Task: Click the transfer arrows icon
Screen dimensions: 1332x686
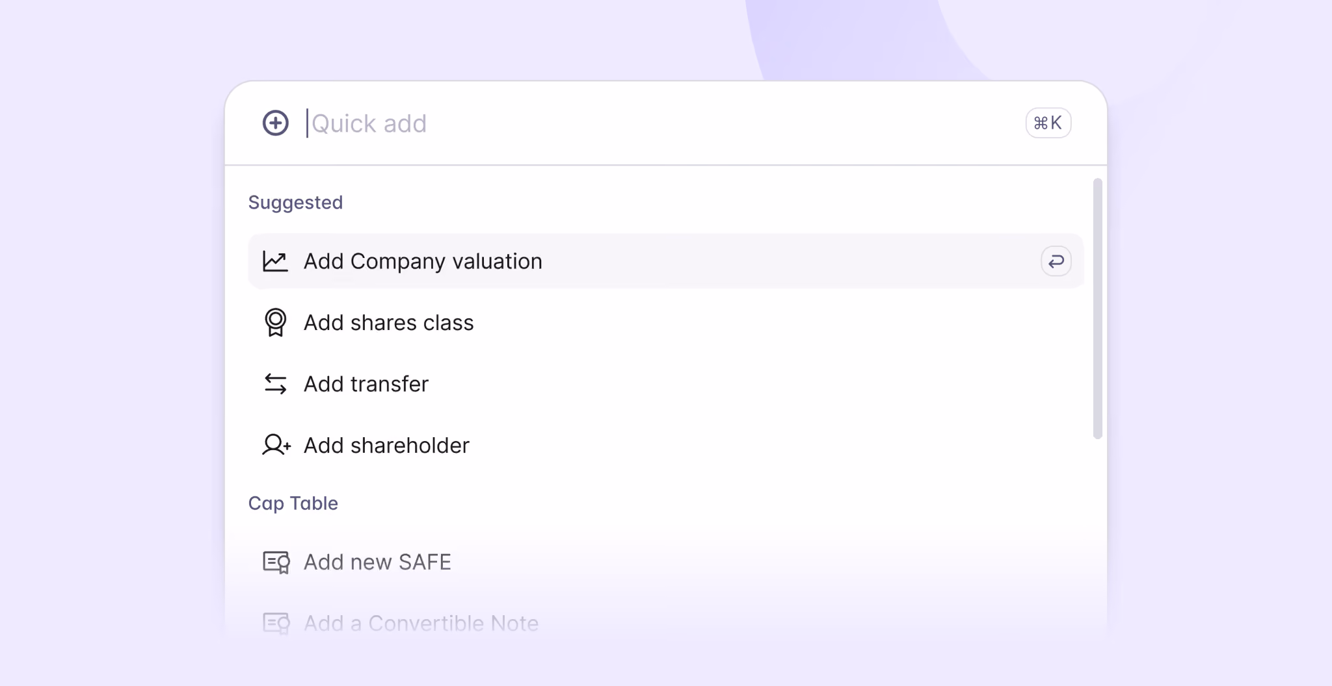Action: pyautogui.click(x=275, y=384)
